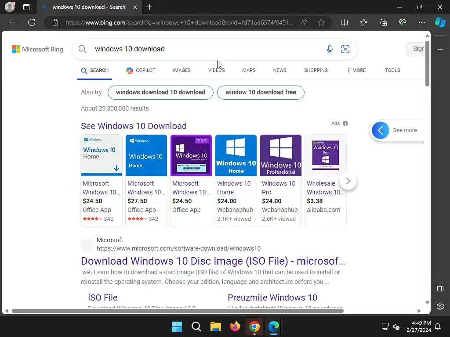The width and height of the screenshot is (450, 337).
Task: Click the vertical page scrollbar
Action: coord(427,64)
